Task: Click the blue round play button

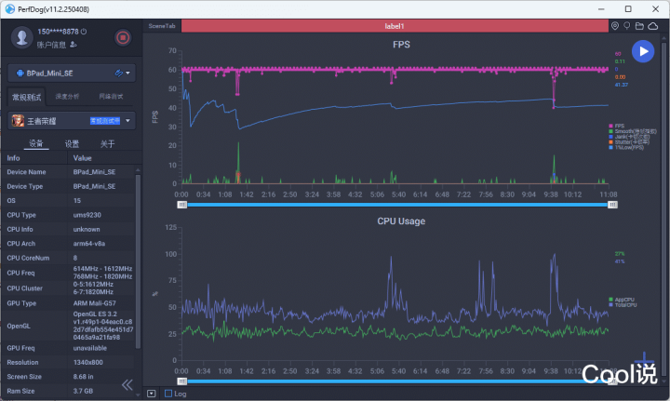Action: pos(643,51)
